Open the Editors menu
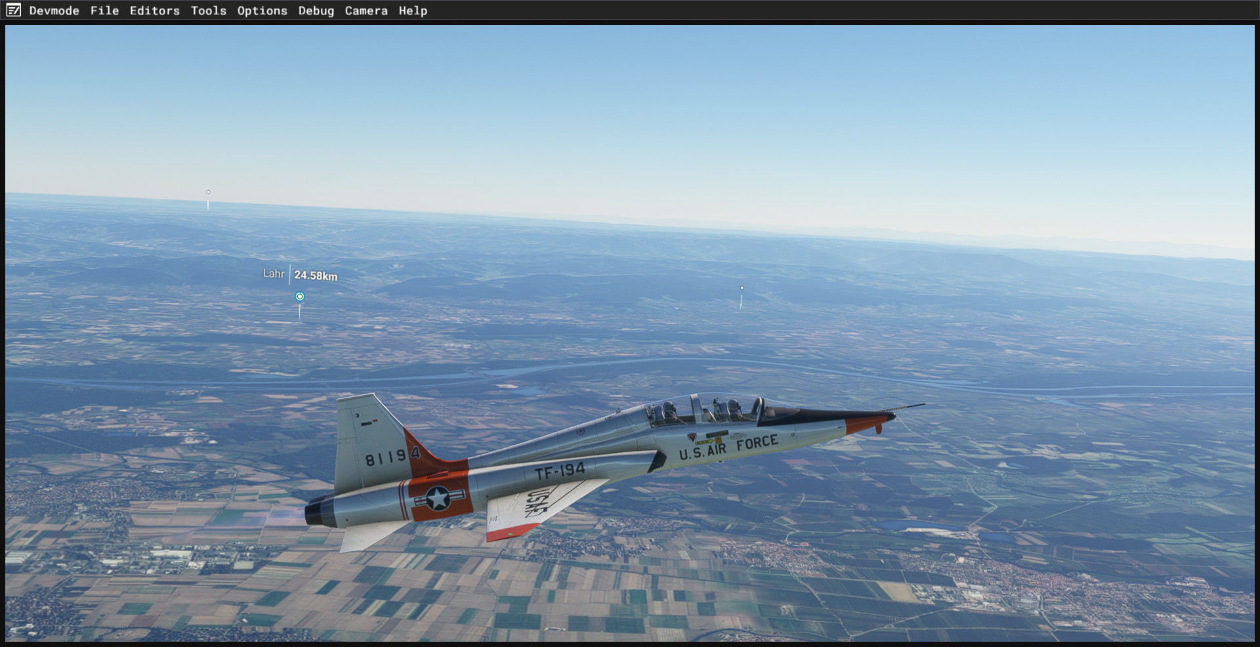The image size is (1260, 647). pos(155,10)
